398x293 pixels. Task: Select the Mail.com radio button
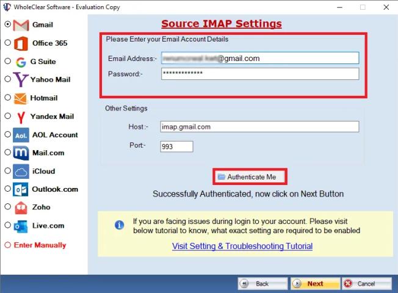point(7,153)
